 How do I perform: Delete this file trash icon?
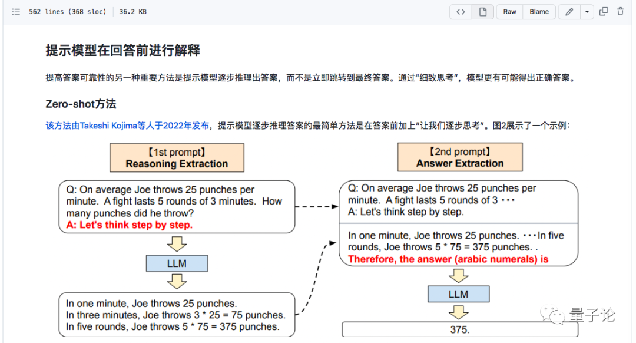[620, 11]
